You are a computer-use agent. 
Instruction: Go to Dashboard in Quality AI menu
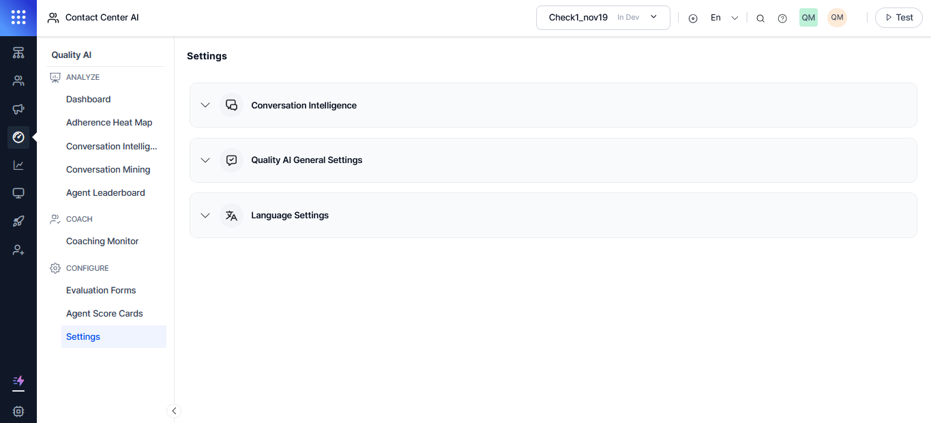(x=89, y=99)
